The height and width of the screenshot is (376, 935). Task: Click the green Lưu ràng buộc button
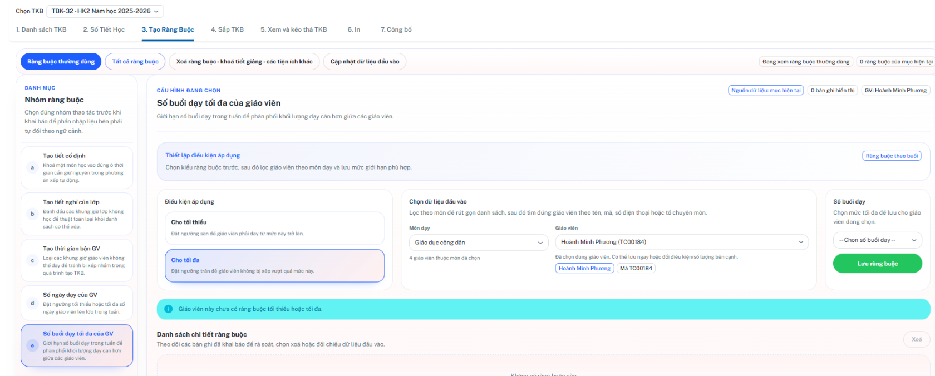(878, 264)
